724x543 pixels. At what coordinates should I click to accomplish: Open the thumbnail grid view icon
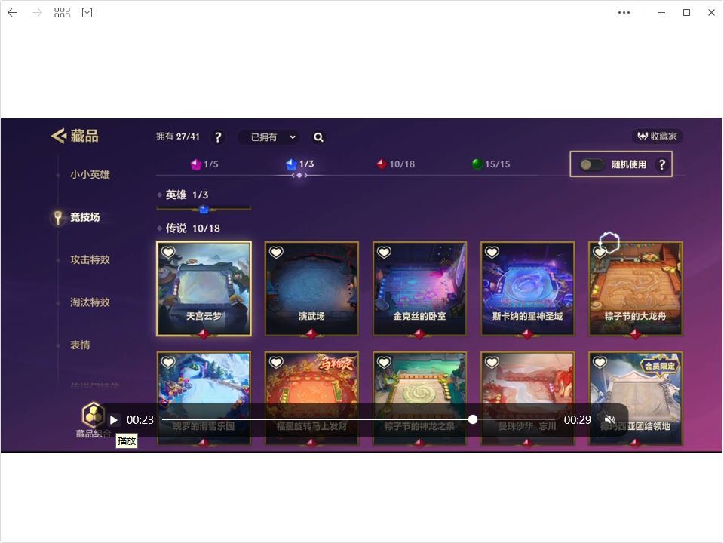coord(62,13)
